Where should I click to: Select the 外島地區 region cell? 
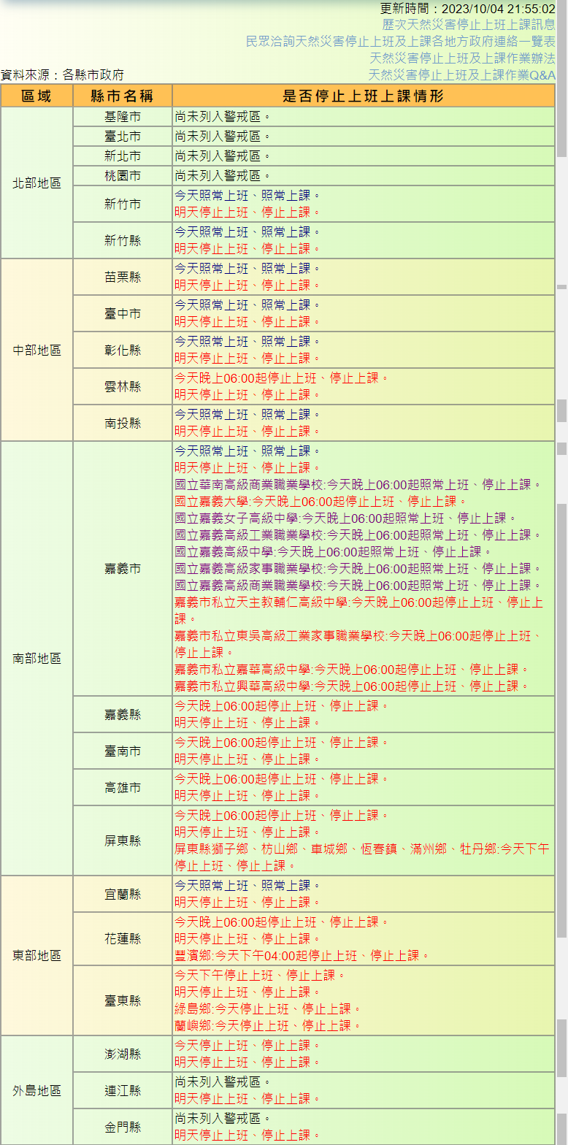(37, 1090)
